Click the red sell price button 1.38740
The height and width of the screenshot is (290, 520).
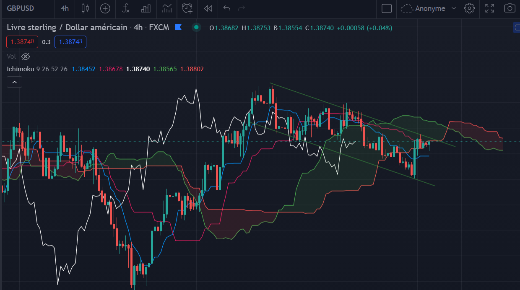click(22, 42)
